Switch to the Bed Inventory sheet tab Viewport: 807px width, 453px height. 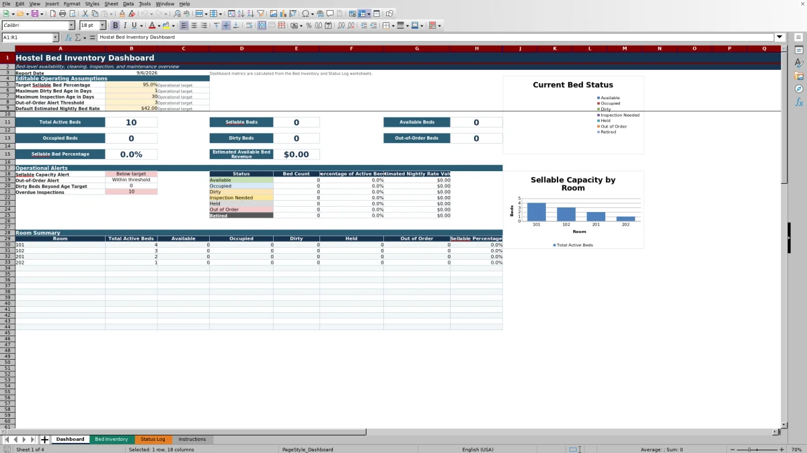tap(111, 439)
